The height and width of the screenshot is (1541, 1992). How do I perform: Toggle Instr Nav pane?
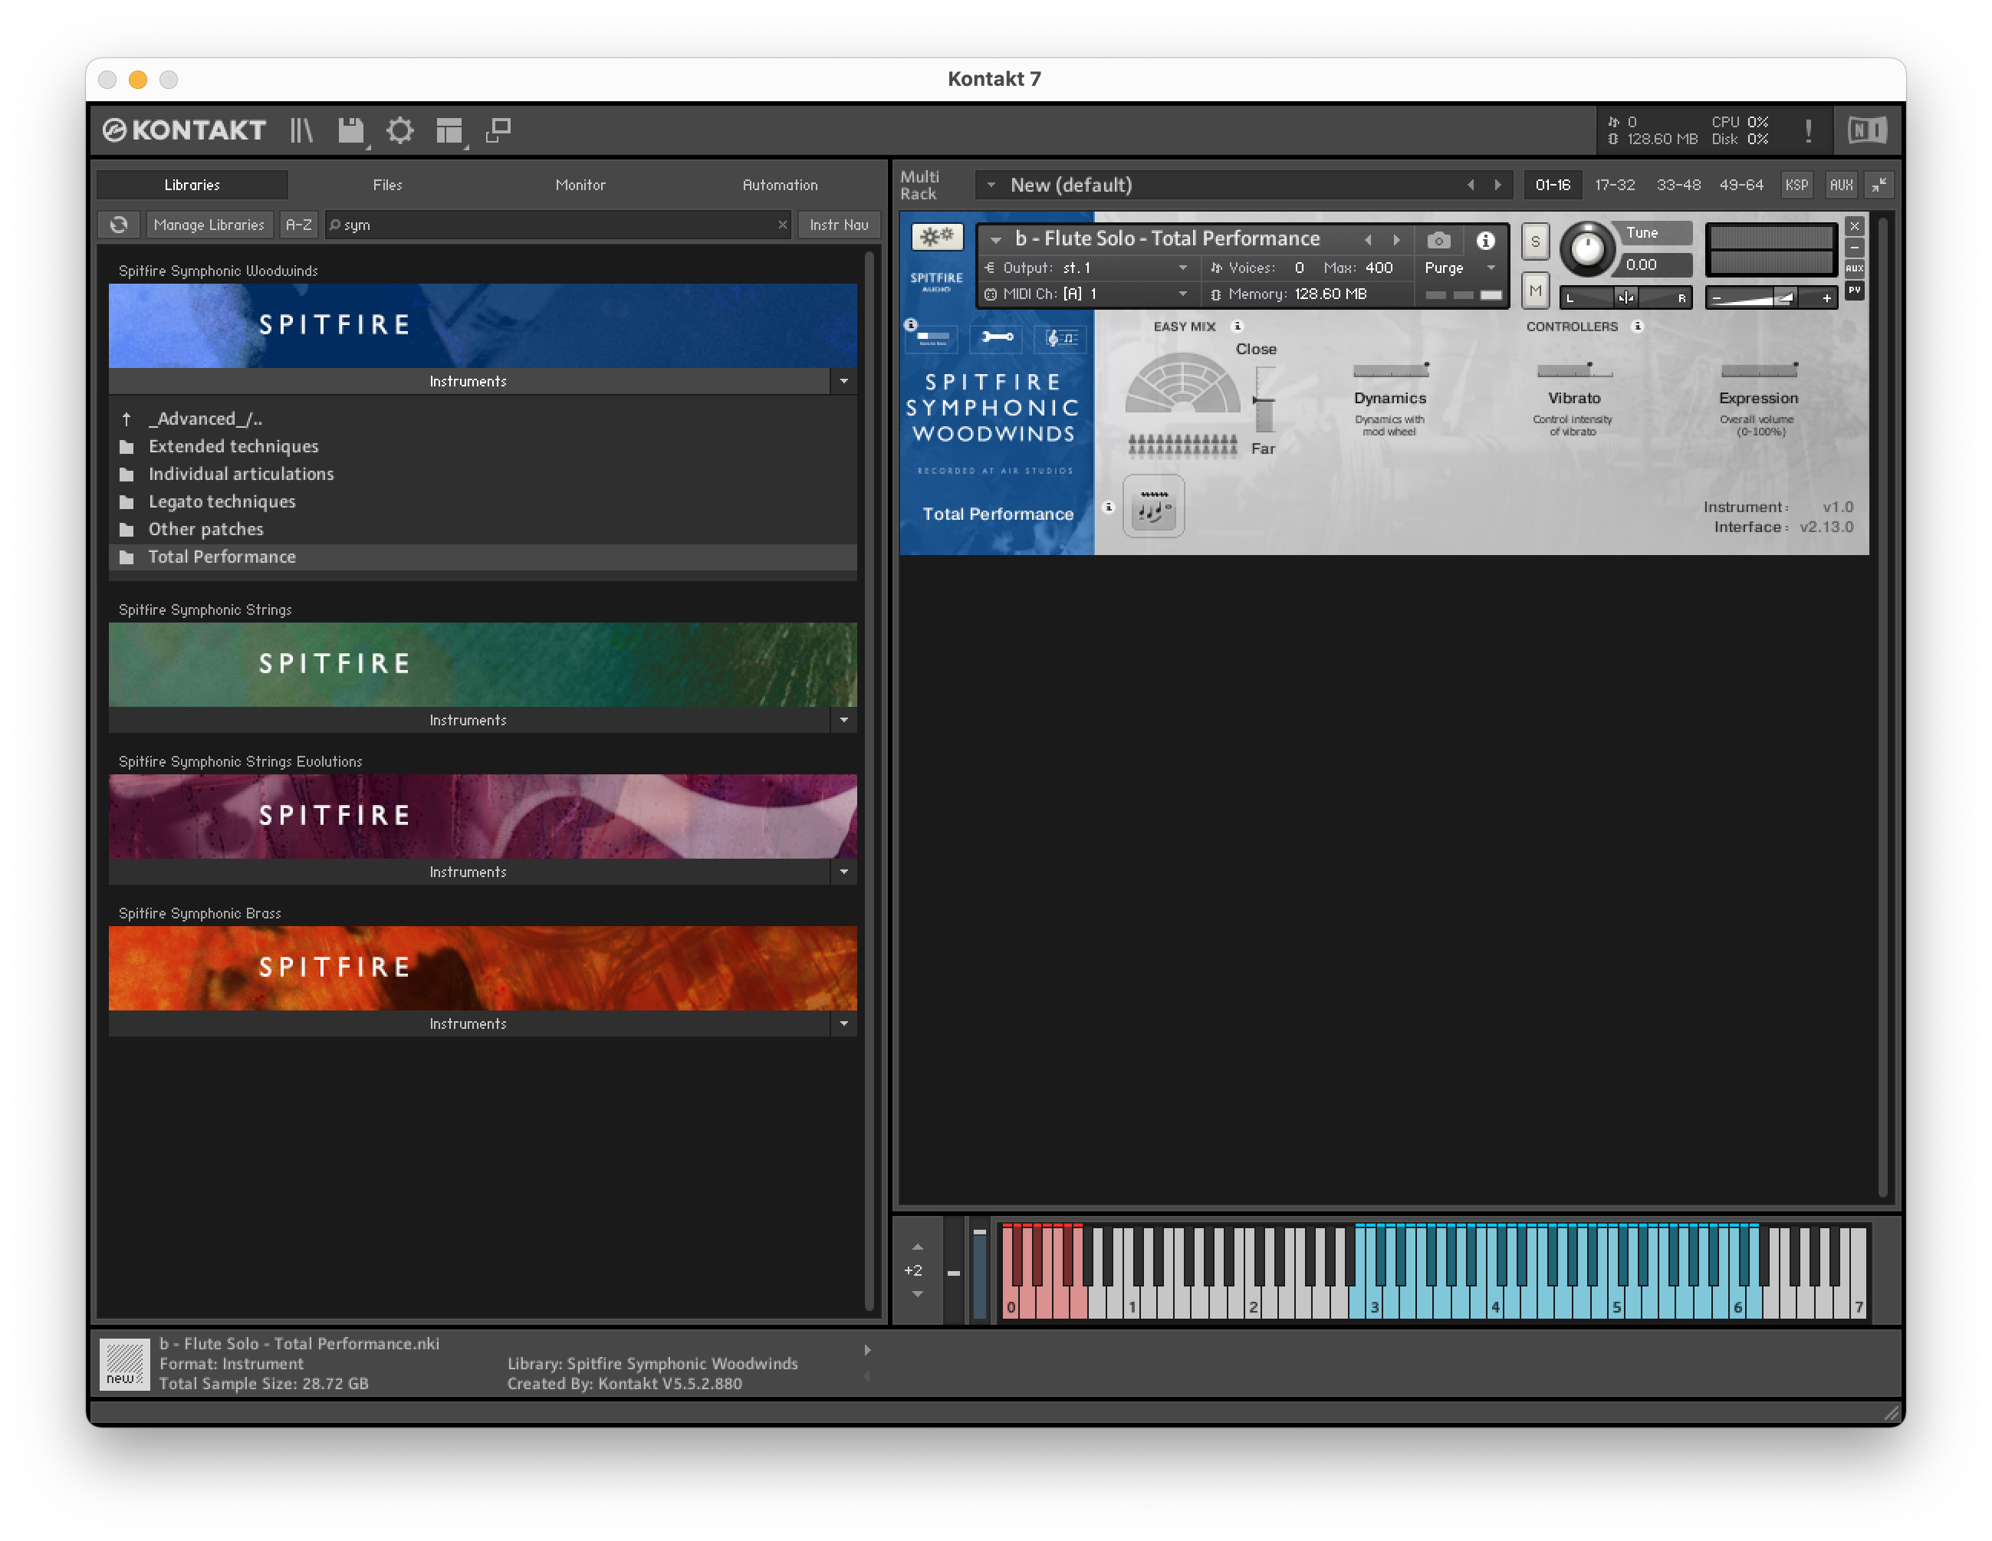click(838, 225)
